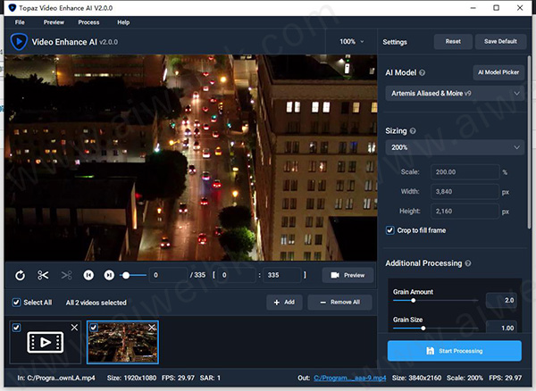Select the placeholder film-strip video thumbnail

(x=46, y=342)
